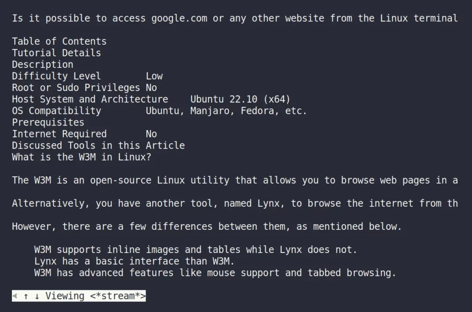
Task: Open Discussed Tools in this Article
Action: coord(99,145)
